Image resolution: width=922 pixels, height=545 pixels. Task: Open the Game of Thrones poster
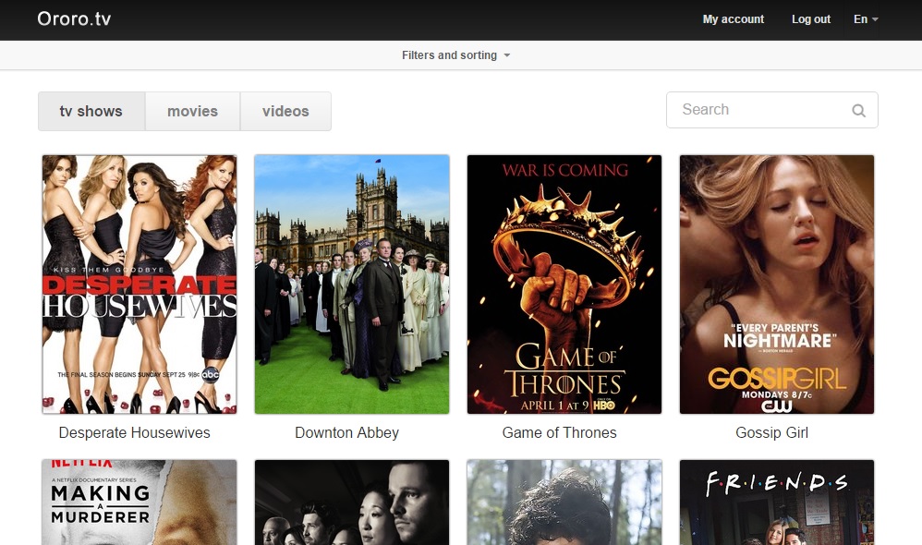564,285
